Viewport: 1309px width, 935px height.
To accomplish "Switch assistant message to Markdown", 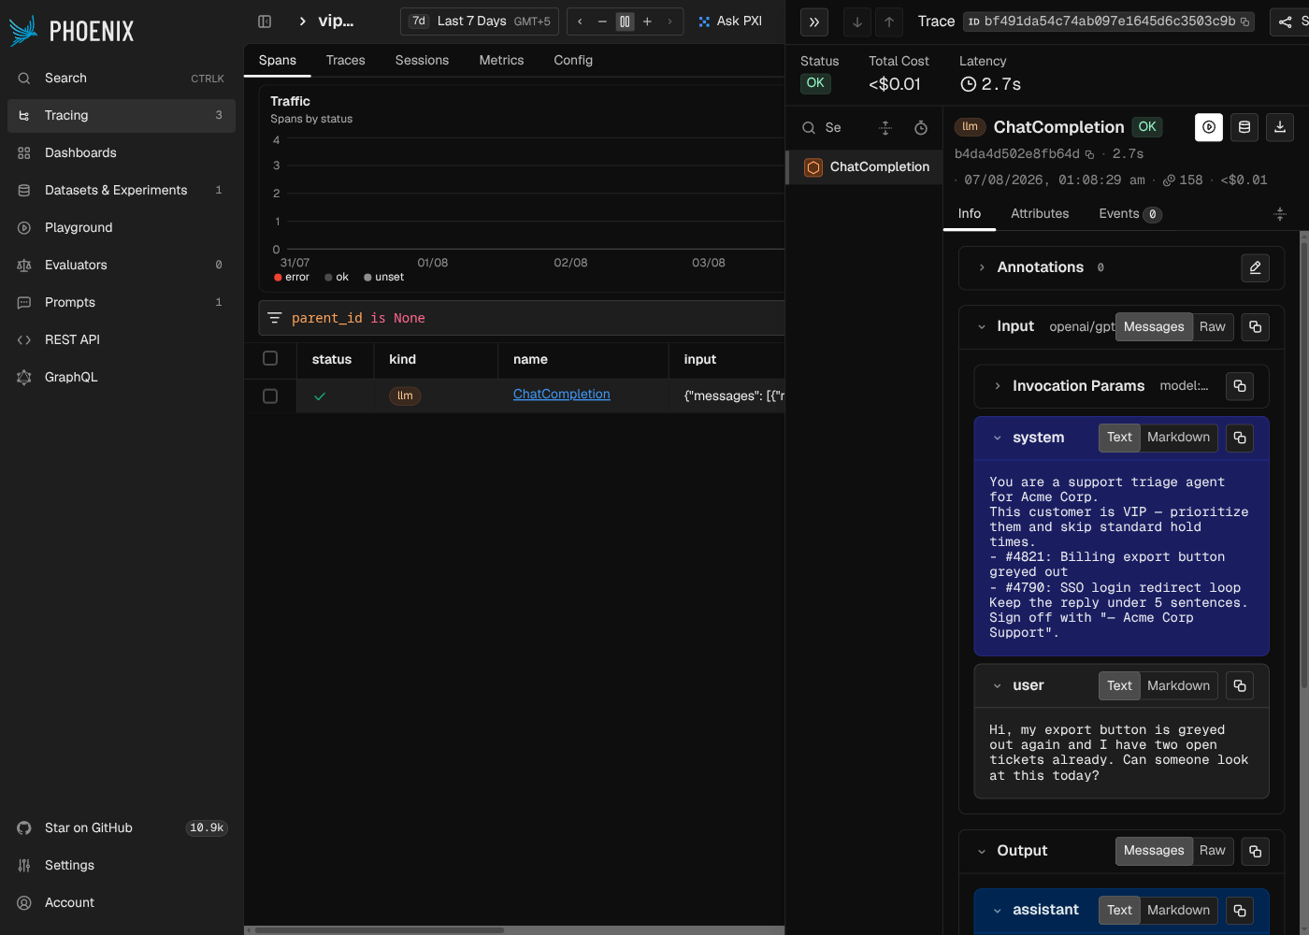I will click(x=1178, y=911).
